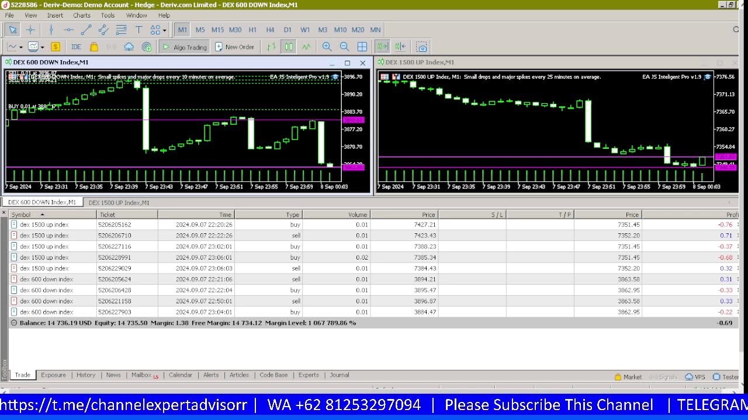Open the cloud VPS hosting icon

click(129, 47)
